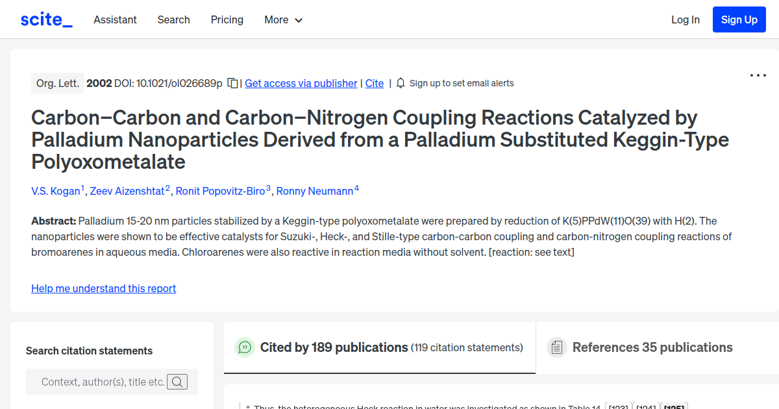Click the green quote icon on Cited by tab
This screenshot has height=409, width=779.
point(245,347)
